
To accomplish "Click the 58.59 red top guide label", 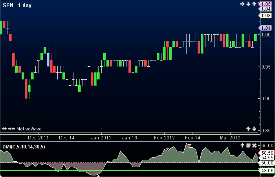I will [267, 153].
